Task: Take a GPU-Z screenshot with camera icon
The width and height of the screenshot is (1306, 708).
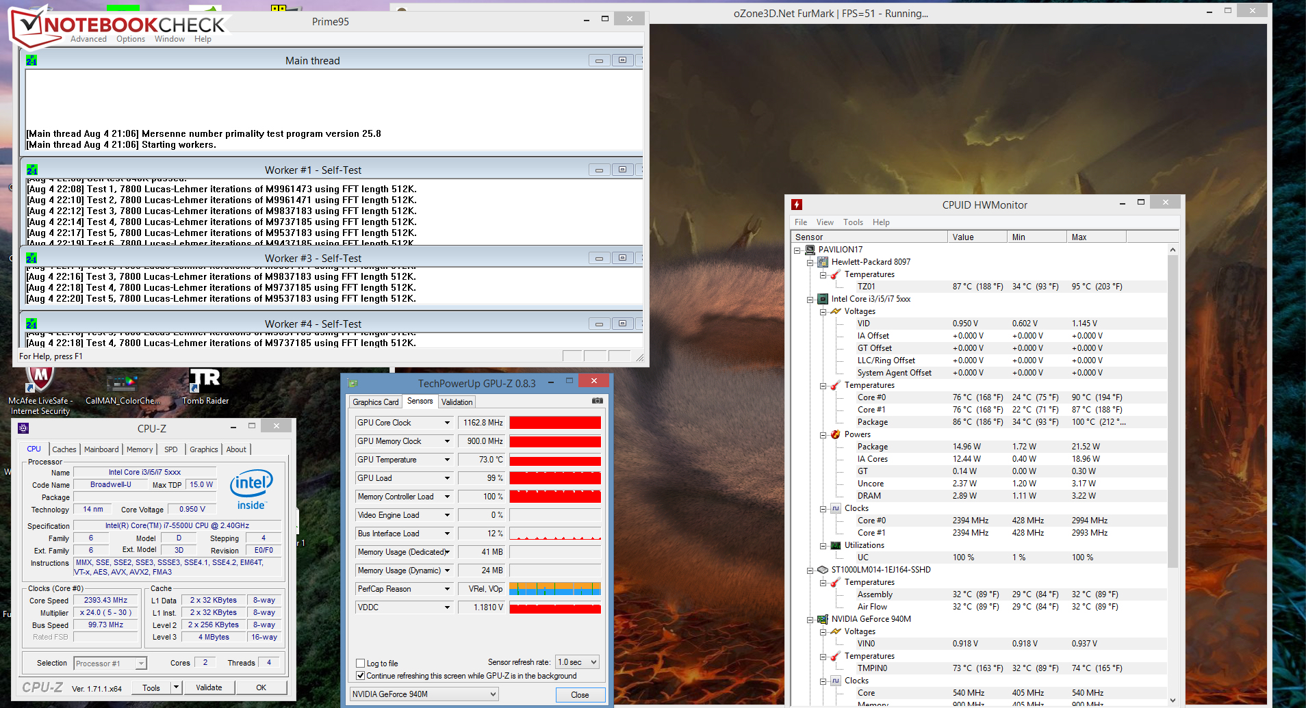Action: click(x=598, y=401)
